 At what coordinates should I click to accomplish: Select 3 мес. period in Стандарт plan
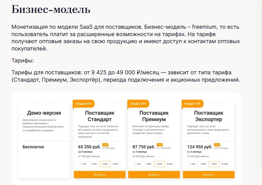coord(105,164)
